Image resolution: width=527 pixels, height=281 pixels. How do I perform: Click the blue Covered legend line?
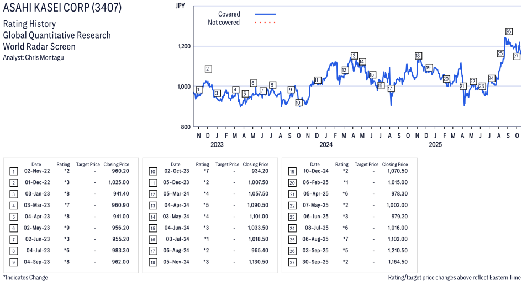point(265,14)
